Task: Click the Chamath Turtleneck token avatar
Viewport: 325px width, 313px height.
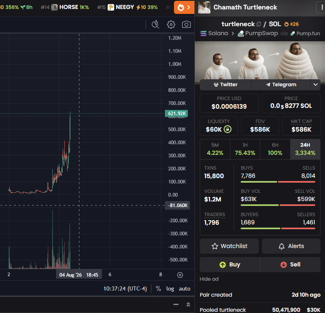Action: pos(204,7)
